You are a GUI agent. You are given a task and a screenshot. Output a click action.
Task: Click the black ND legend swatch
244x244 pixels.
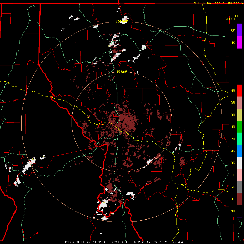coord(239,211)
